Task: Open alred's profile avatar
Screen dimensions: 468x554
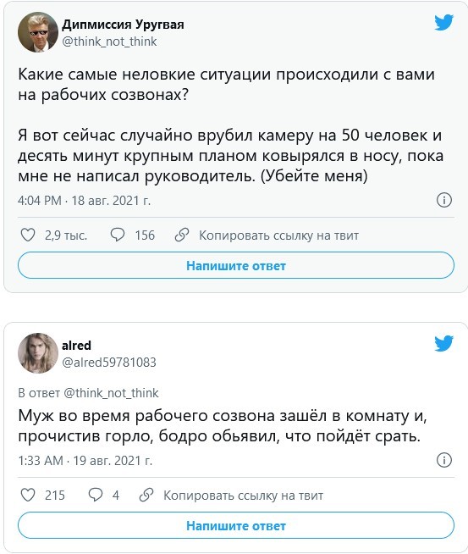Action: tap(38, 353)
